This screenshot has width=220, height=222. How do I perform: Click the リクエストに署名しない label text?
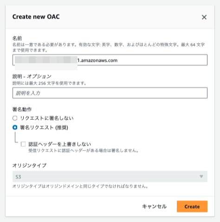click(x=47, y=118)
